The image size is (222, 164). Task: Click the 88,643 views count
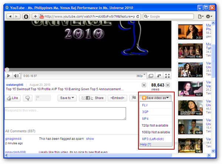[x=158, y=85]
